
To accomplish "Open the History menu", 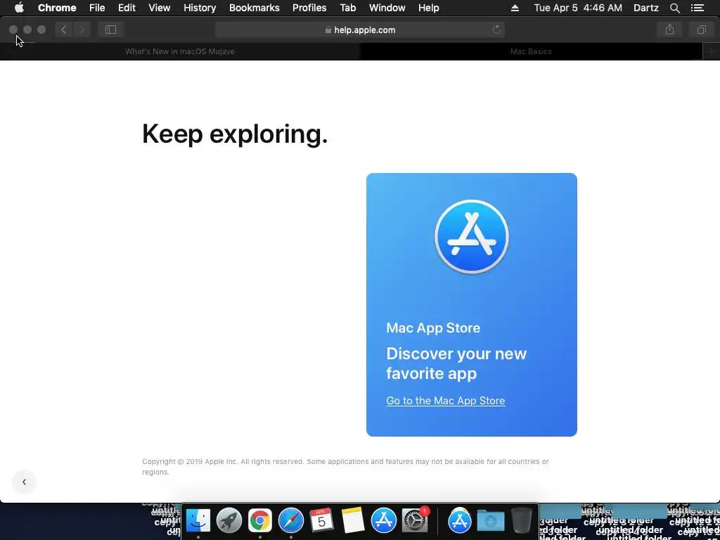I will (200, 8).
